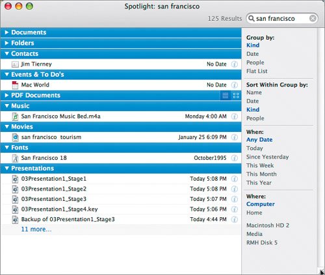
Task: Limit results to This Week
Action: point(260,166)
